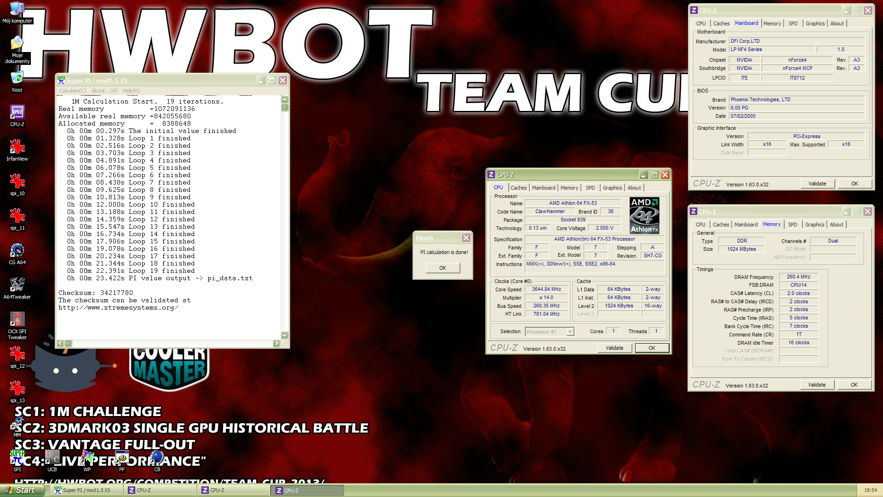The image size is (883, 497).
Task: Launch the CG A64 shortcut
Action: click(x=17, y=254)
